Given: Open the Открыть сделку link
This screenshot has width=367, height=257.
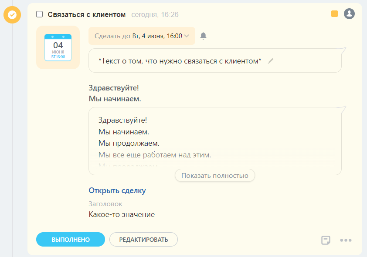Looking at the screenshot, I should coord(117,190).
